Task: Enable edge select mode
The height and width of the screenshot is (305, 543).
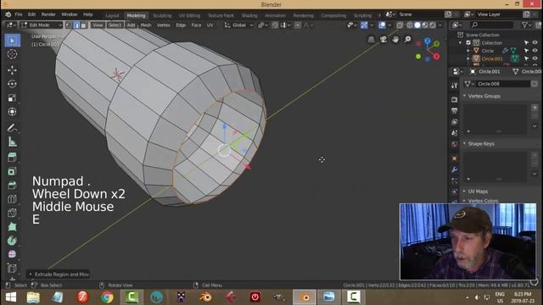Action: click(x=76, y=25)
